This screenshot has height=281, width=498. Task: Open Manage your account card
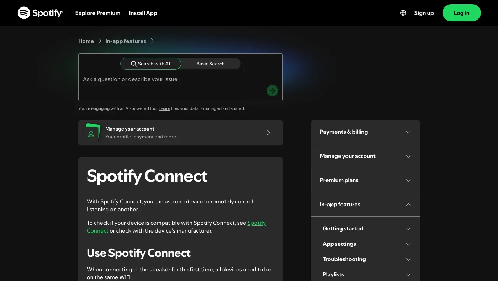[x=180, y=133]
